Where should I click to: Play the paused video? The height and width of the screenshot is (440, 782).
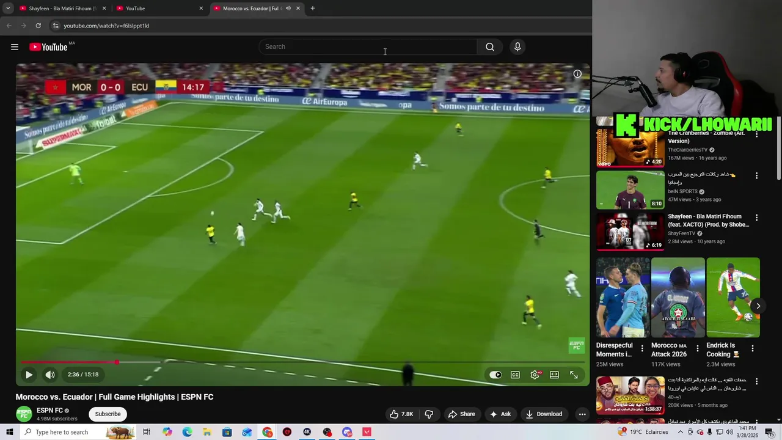[x=29, y=375]
